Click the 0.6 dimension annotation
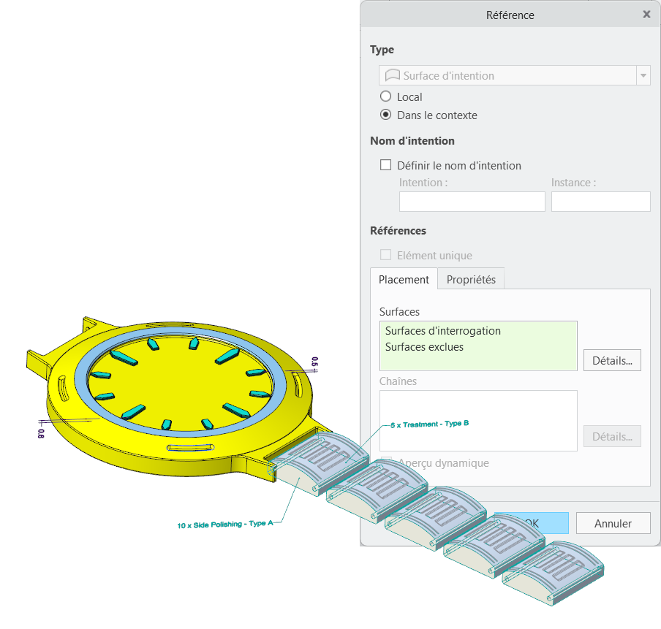The height and width of the screenshot is (629, 661). 41,433
